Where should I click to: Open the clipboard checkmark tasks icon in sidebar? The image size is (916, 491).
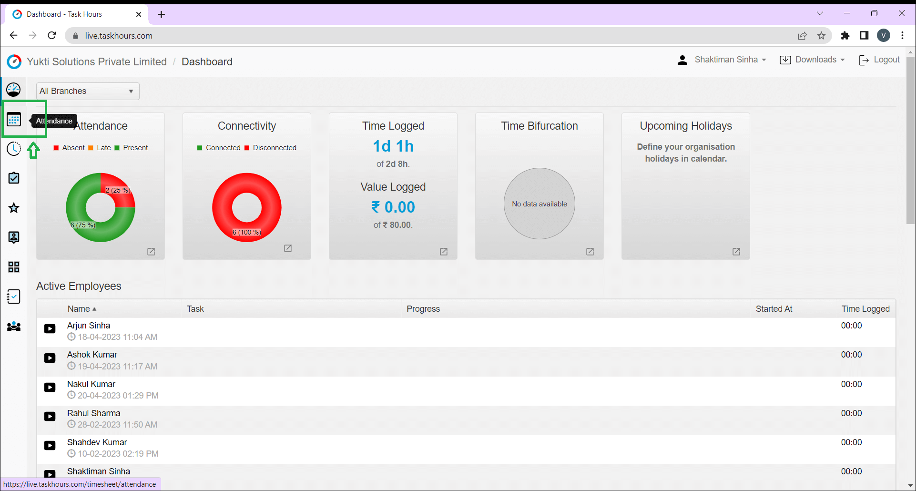coord(14,178)
